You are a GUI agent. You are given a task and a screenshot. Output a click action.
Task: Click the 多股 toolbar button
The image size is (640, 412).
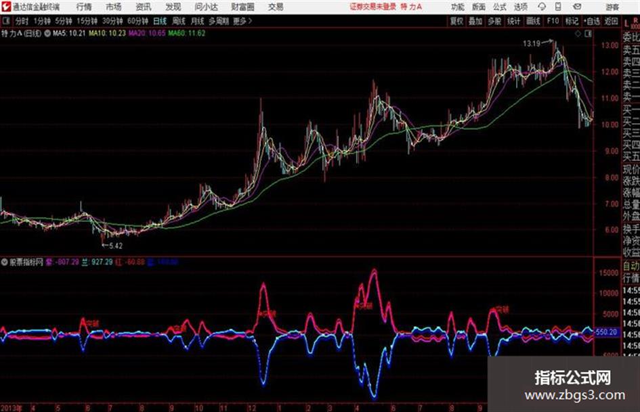point(494,21)
